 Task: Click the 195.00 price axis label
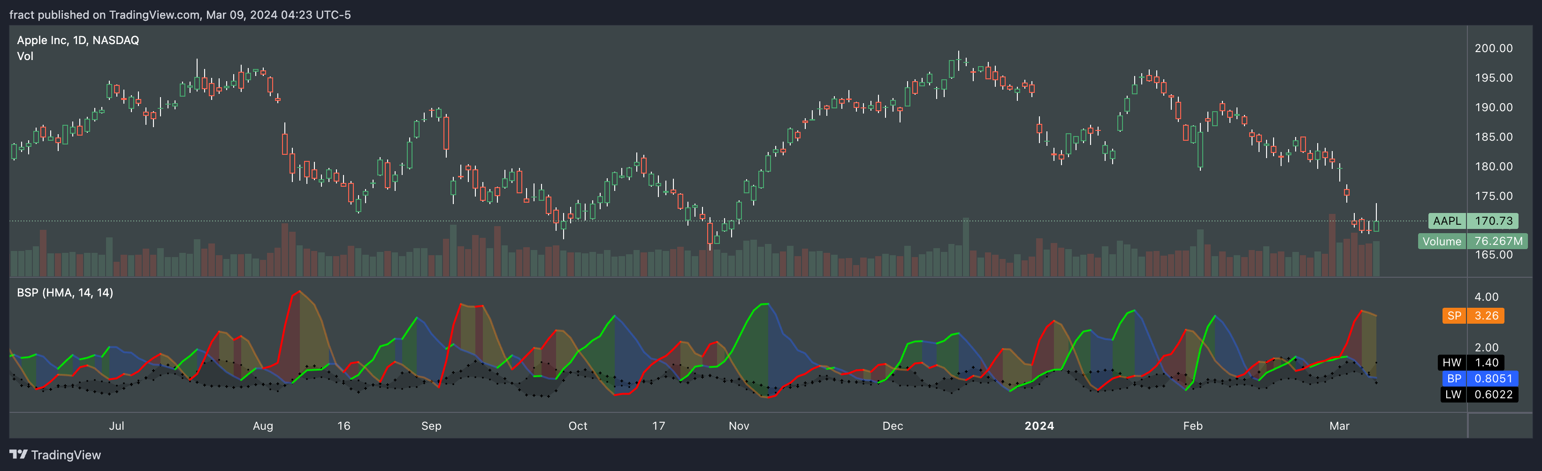pyautogui.click(x=1493, y=78)
